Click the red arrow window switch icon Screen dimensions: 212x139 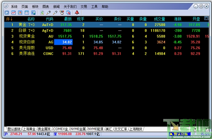[69, 13]
